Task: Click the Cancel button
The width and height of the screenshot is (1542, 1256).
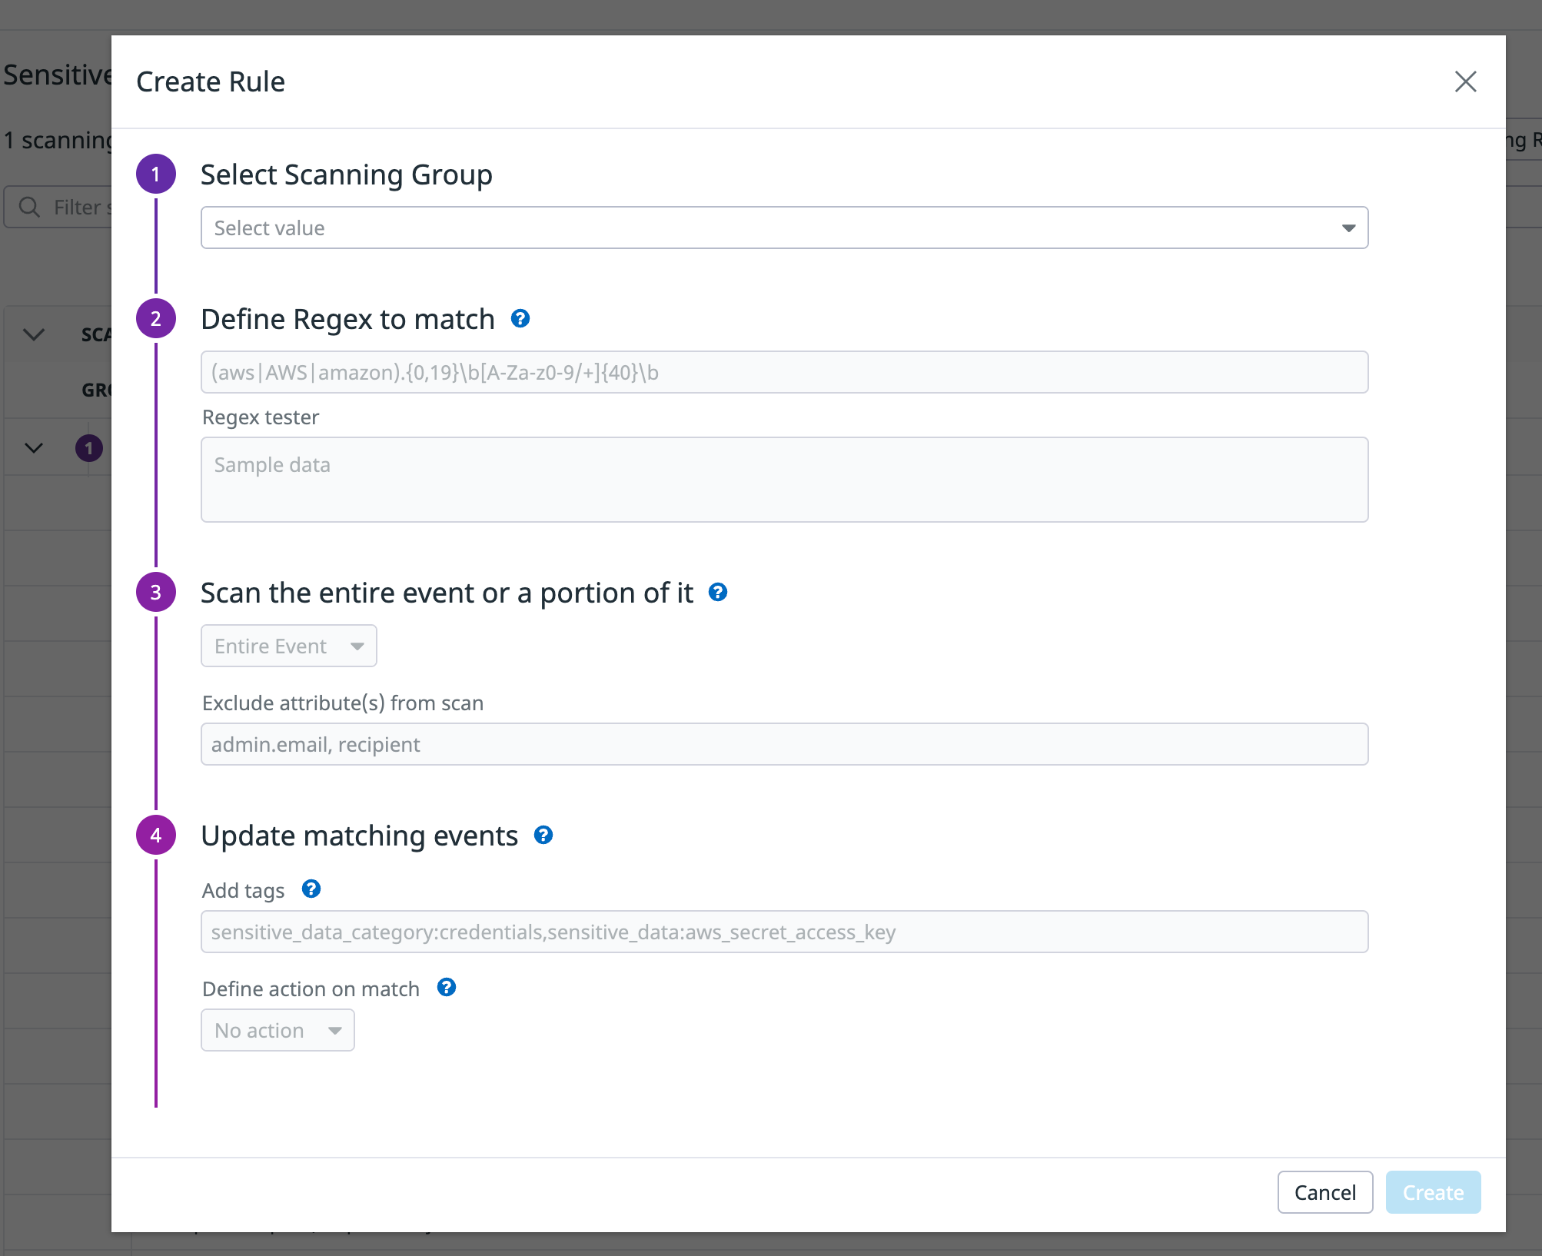Action: tap(1324, 1192)
